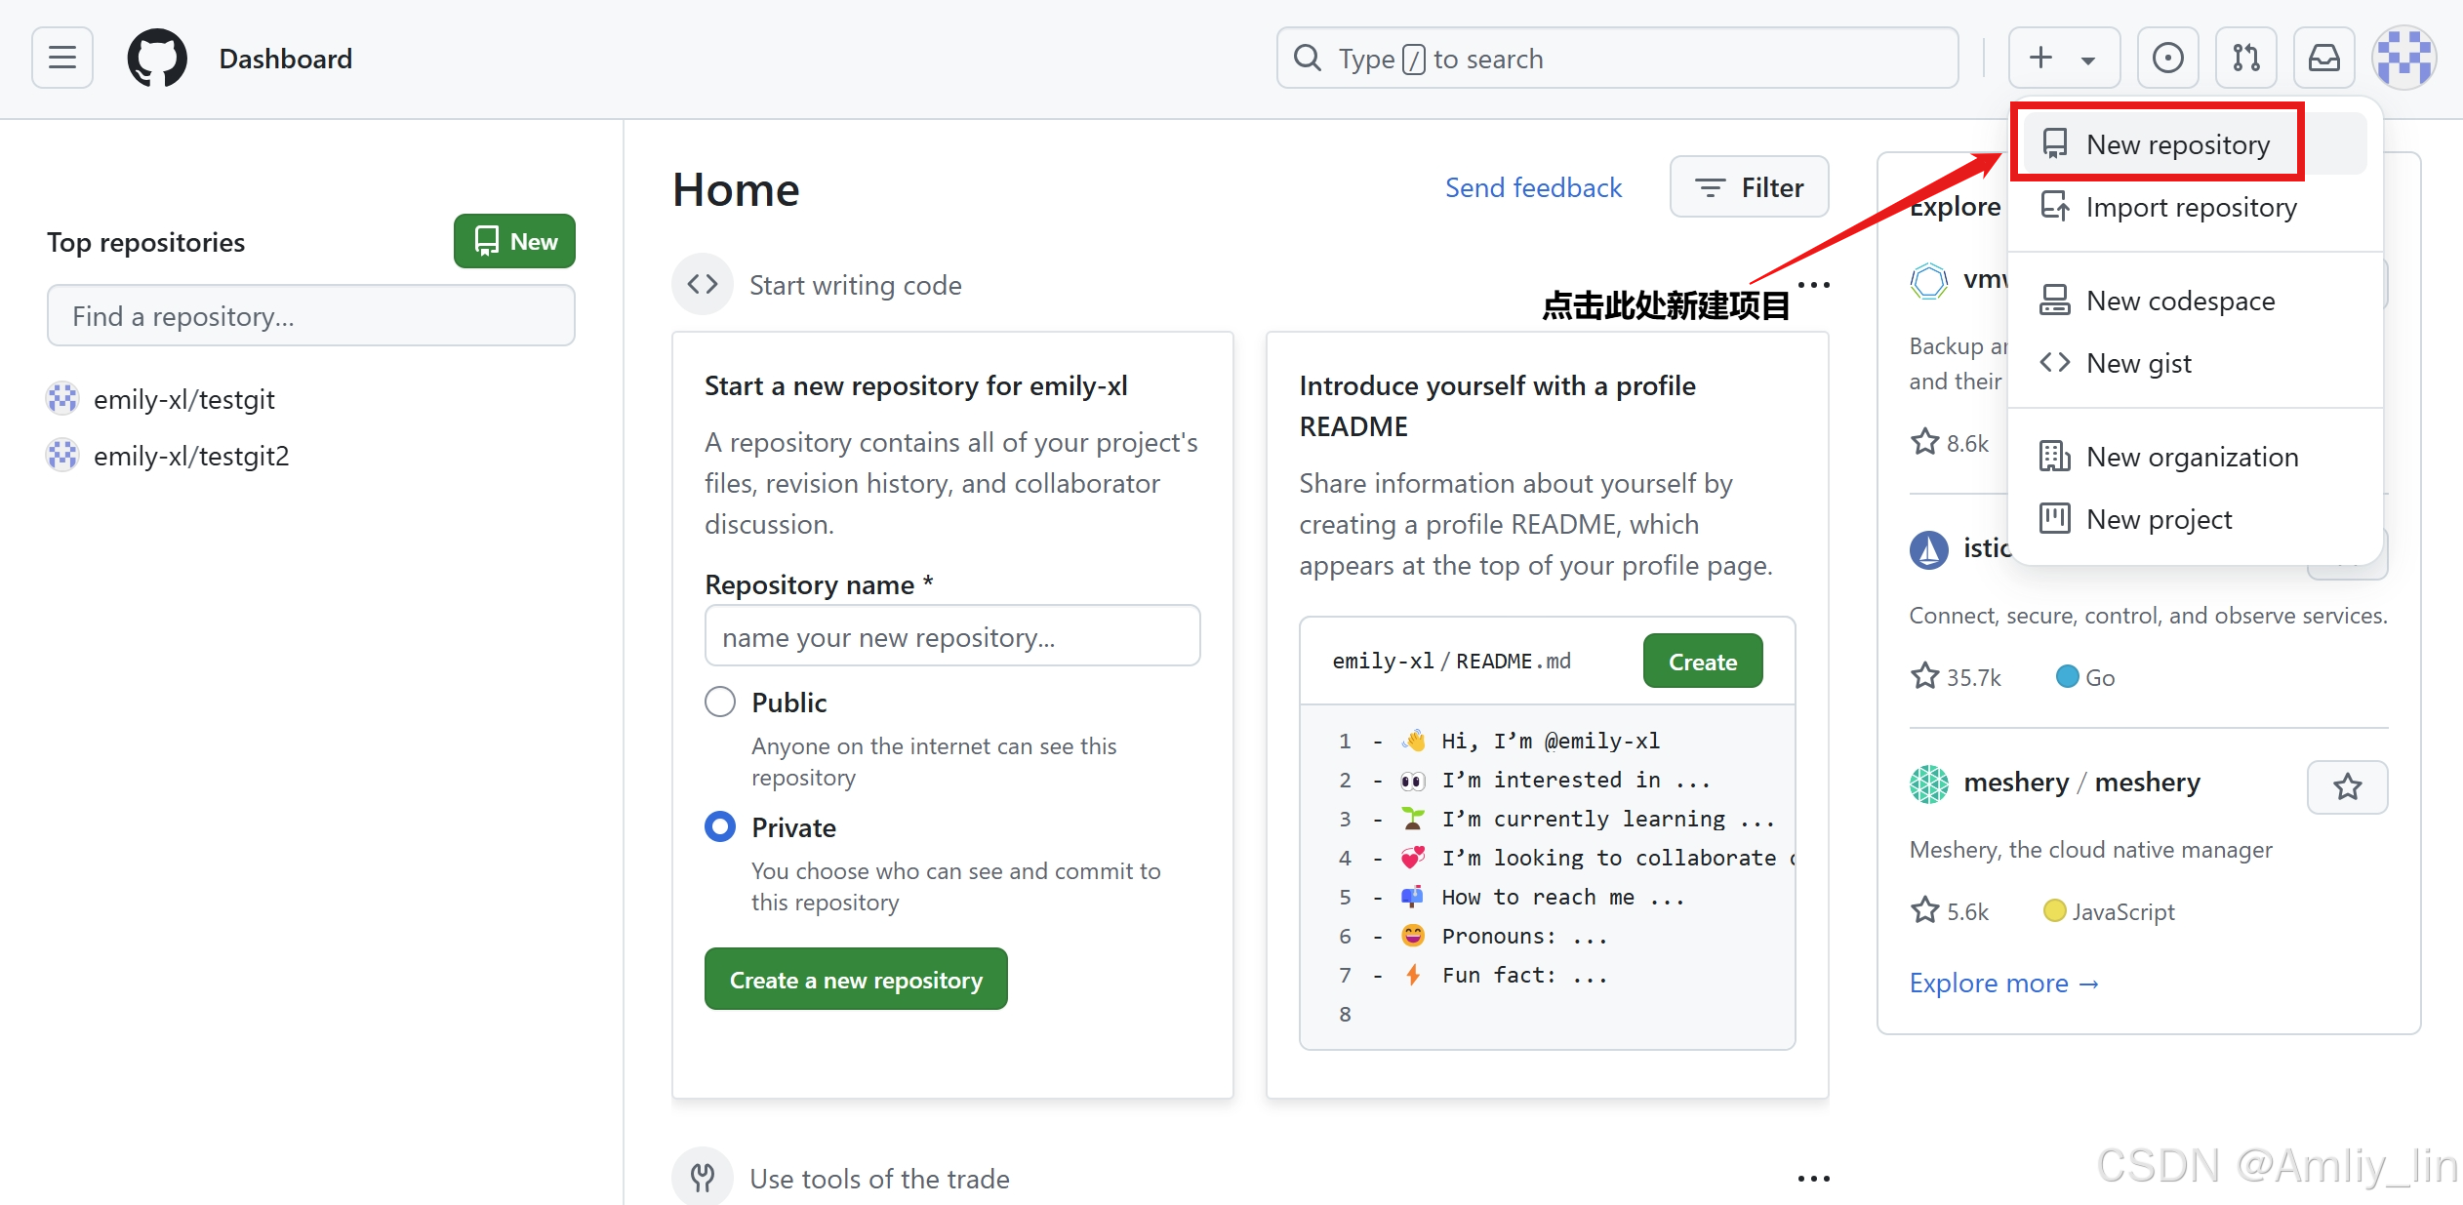
Task: Open the Issues icon in header
Action: (2167, 59)
